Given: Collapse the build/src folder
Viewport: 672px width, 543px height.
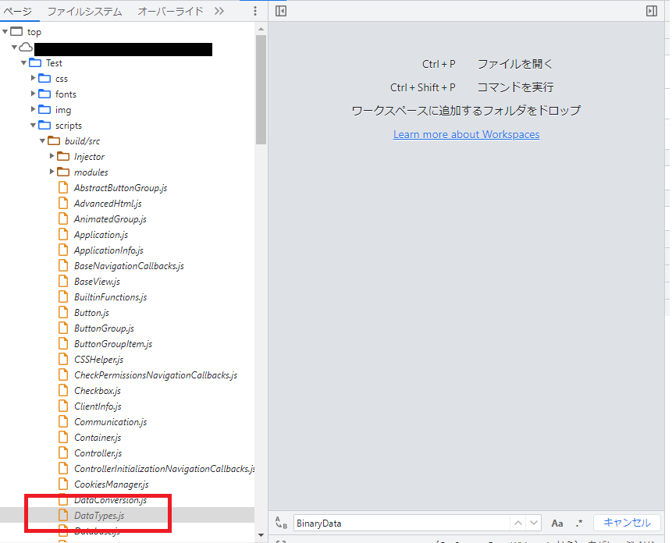Looking at the screenshot, I should (43, 140).
